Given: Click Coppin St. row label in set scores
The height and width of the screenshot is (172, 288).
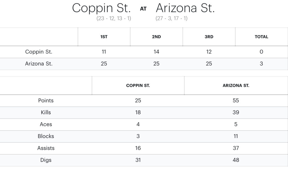Looking at the screenshot, I should pos(39,52).
